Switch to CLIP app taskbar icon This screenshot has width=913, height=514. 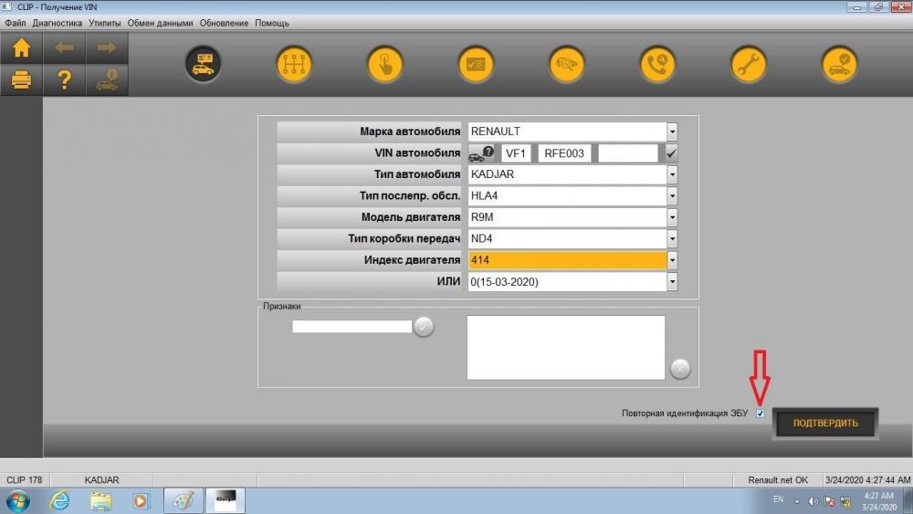(226, 500)
